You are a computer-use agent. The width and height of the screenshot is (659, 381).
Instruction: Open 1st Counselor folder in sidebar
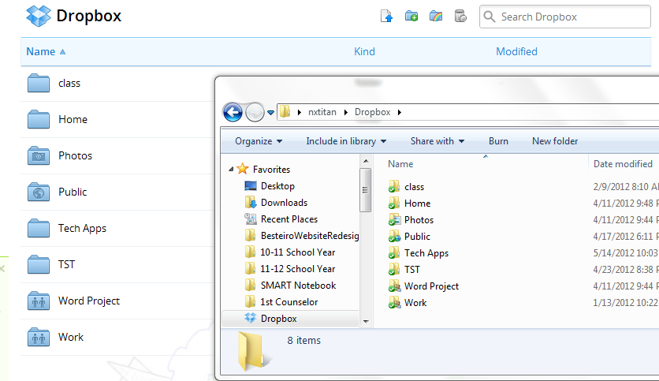tap(289, 302)
